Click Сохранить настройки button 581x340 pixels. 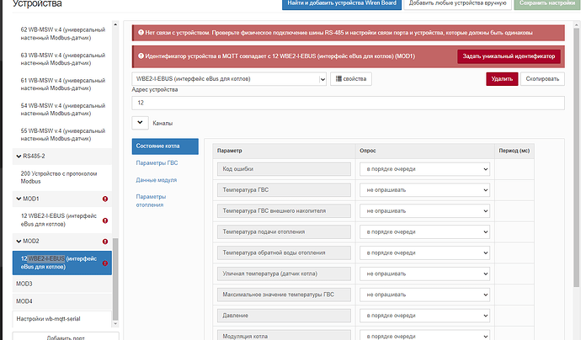547,4
